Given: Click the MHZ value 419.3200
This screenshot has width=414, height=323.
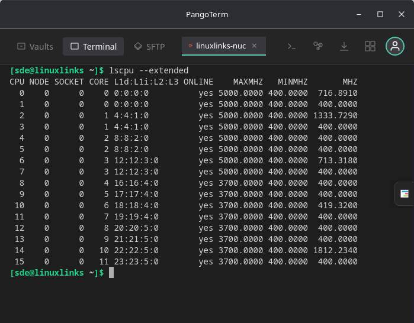Looking at the screenshot, I should click(338, 205).
